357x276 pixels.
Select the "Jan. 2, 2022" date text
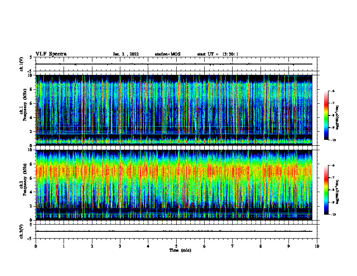[x=126, y=54]
